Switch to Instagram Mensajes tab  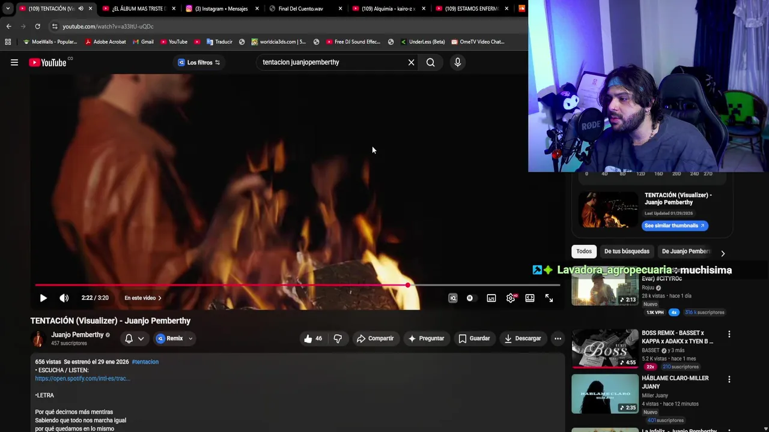tap(222, 8)
